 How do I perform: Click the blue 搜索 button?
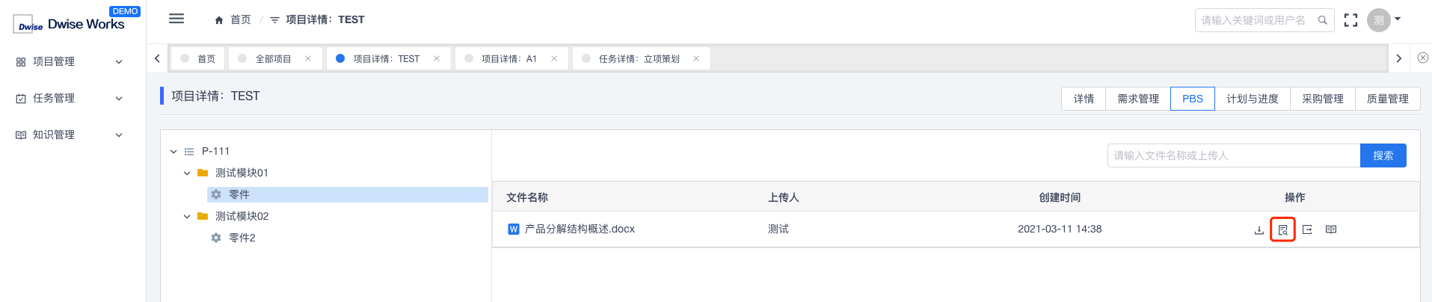tap(1383, 155)
